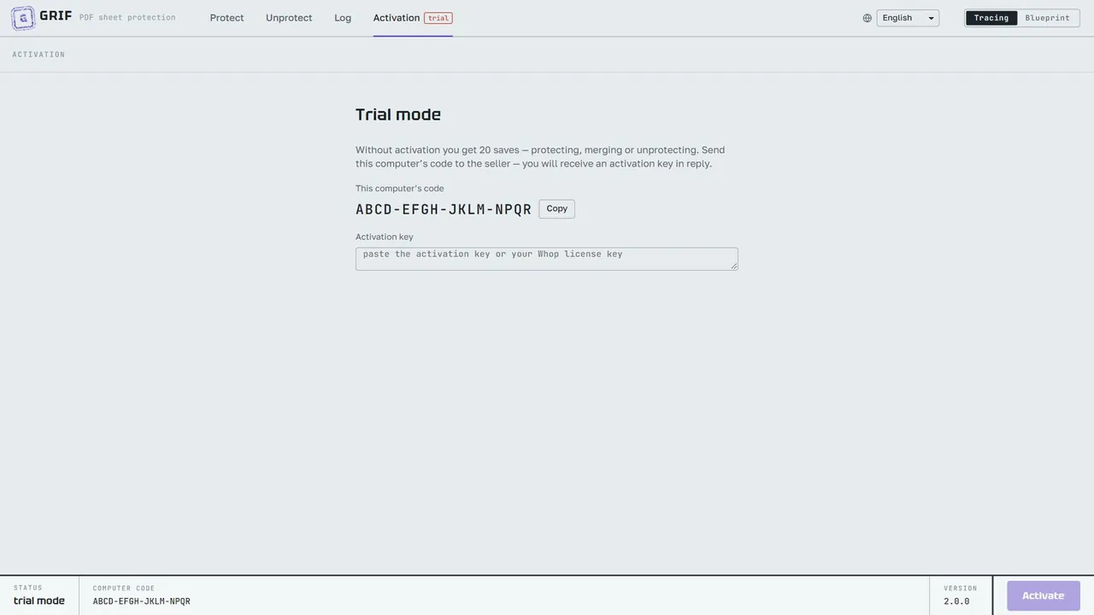The height and width of the screenshot is (615, 1094).
Task: Open the English language dropdown
Action: click(x=908, y=18)
